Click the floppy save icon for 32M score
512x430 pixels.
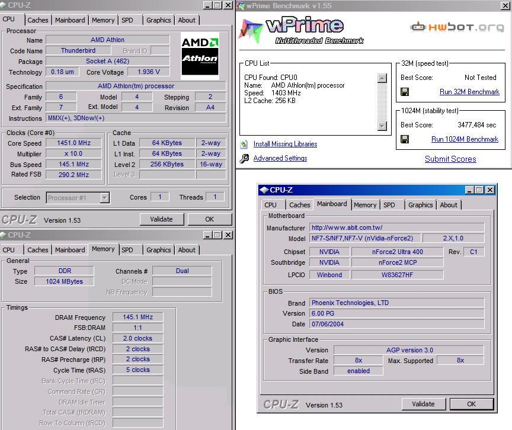click(405, 92)
